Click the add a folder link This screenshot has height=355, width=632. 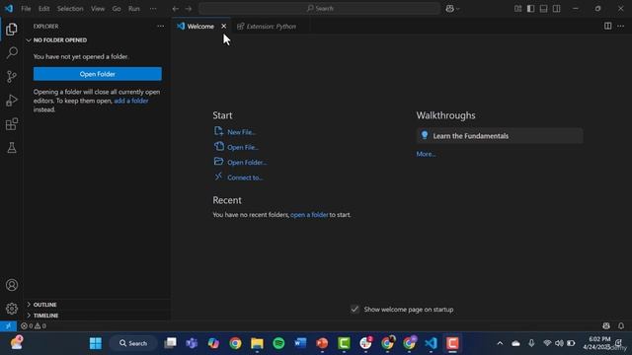(131, 101)
